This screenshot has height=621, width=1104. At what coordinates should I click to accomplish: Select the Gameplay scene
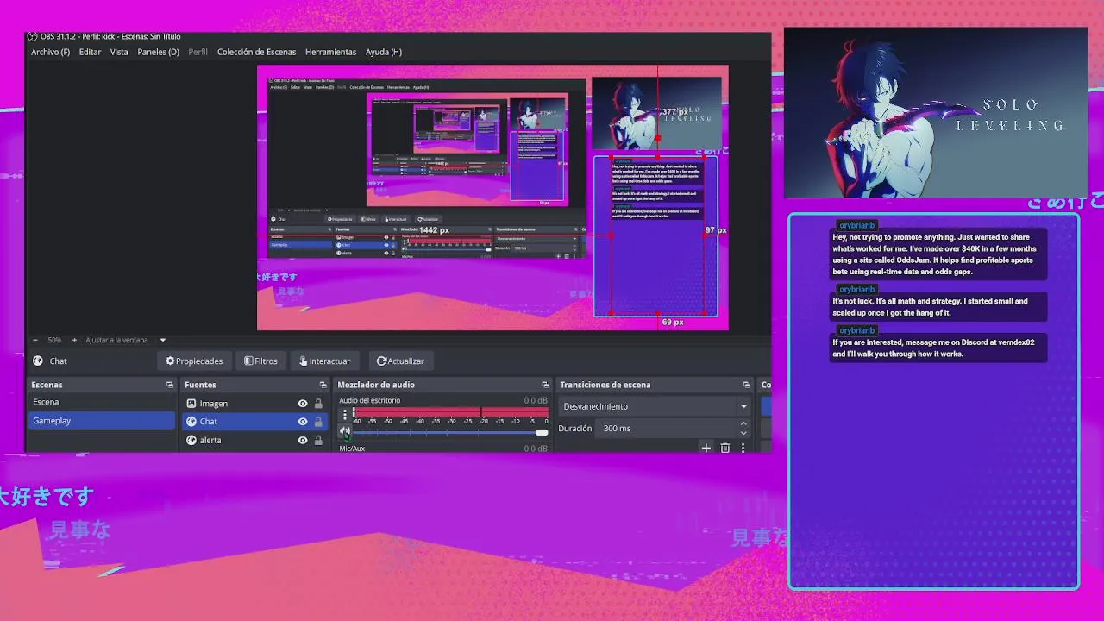101,421
